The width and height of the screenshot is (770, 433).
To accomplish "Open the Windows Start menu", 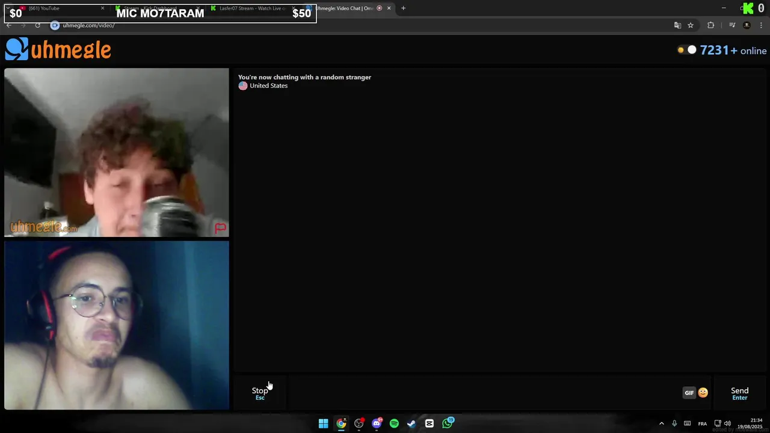I will 323,423.
